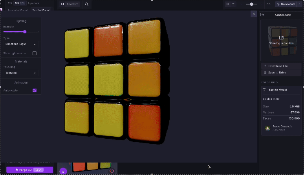Decrease thumbnail size with minus icon
Image resolution: width=304 pixels, height=175 pixels.
[x=242, y=4]
